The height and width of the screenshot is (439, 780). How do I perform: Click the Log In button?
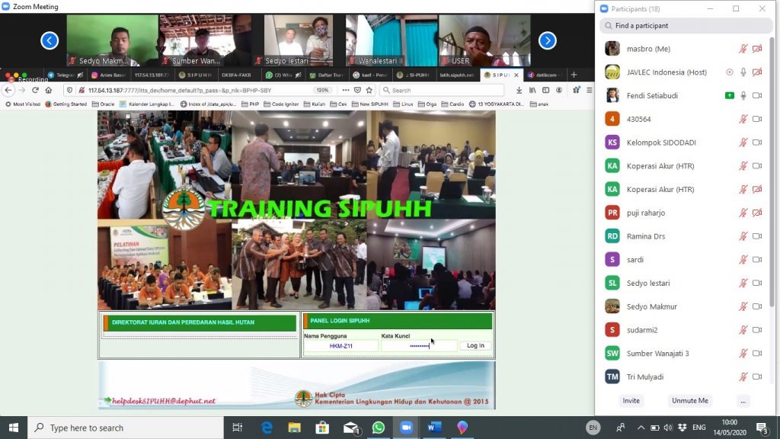[475, 345]
